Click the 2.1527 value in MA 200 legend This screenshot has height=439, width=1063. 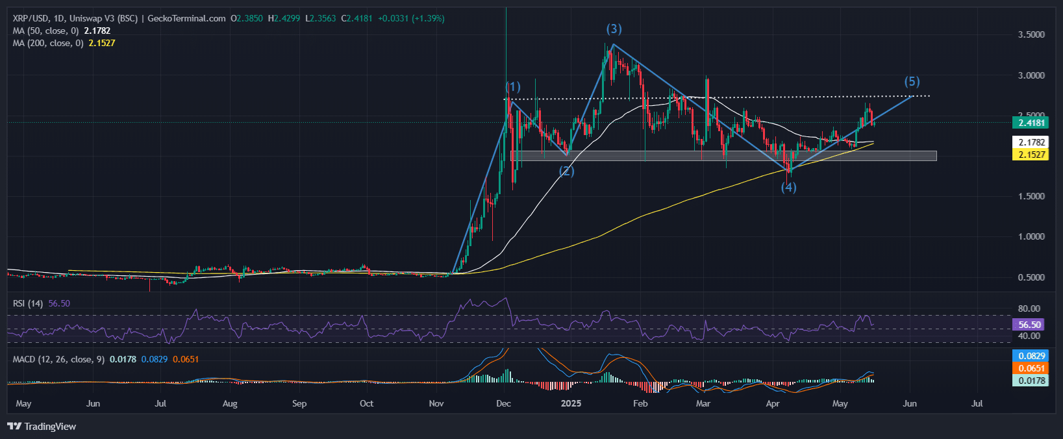coord(102,43)
